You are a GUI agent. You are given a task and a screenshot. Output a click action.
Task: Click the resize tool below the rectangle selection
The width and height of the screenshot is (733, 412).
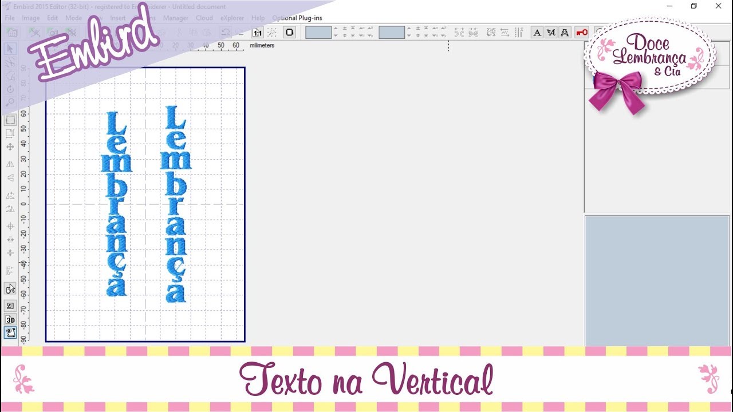click(x=10, y=133)
